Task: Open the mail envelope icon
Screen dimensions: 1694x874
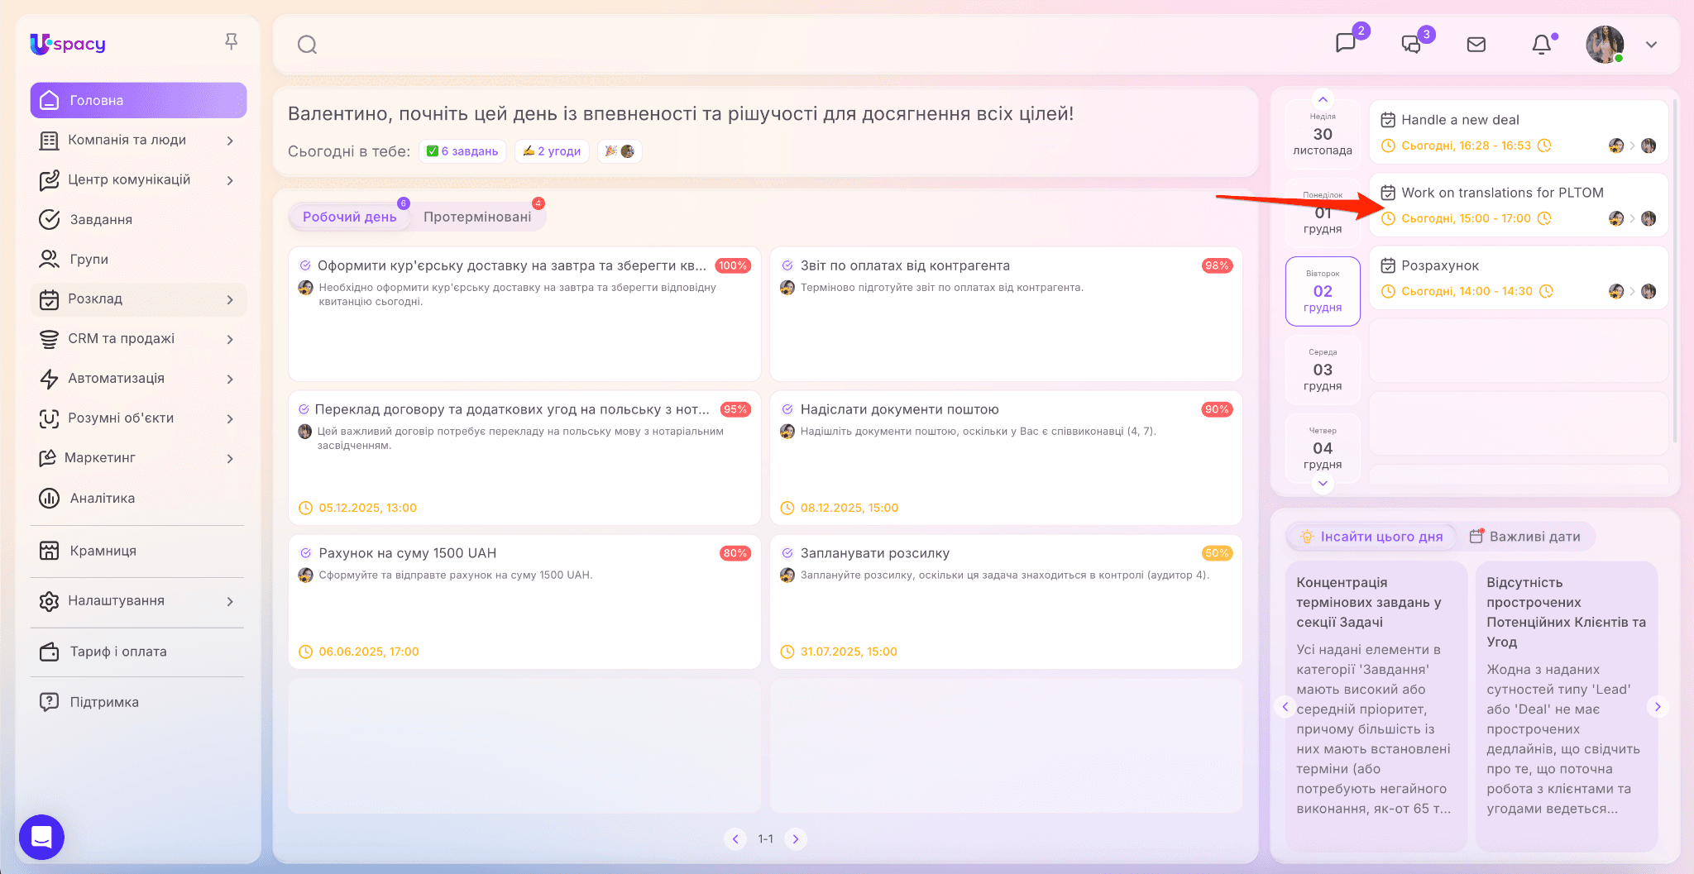Action: pyautogui.click(x=1476, y=45)
